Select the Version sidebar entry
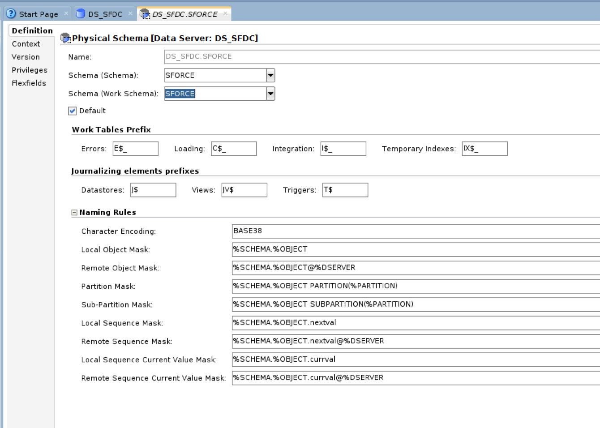Image resolution: width=600 pixels, height=428 pixels. [26, 57]
